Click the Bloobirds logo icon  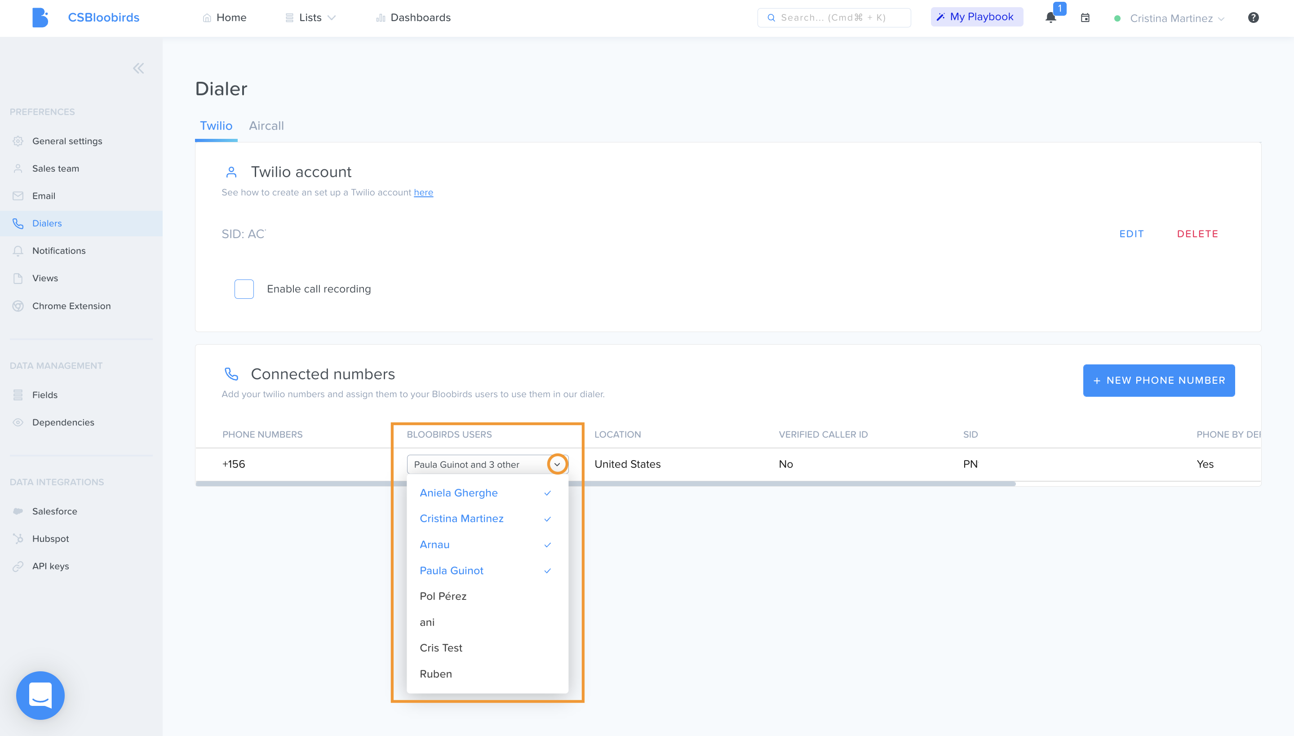click(x=40, y=17)
